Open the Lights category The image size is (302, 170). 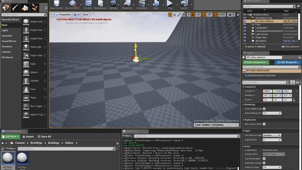[x=5, y=30]
